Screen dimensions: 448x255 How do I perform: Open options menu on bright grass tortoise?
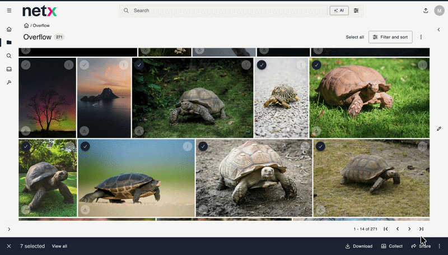point(422,65)
